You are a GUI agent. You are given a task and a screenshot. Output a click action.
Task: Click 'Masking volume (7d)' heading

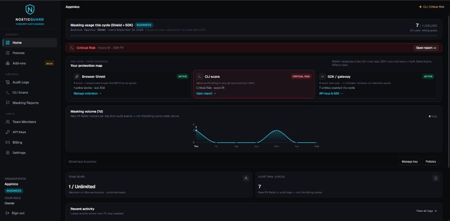87,111
